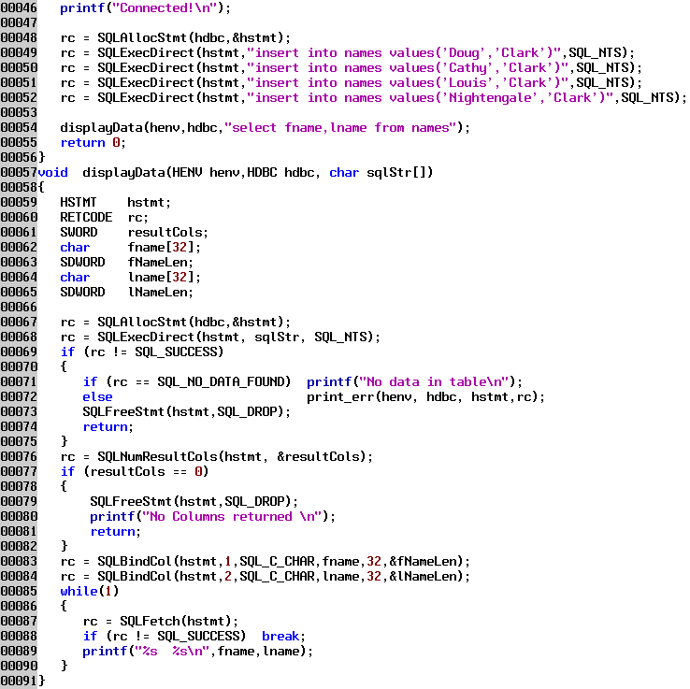This screenshot has width=690, height=689.
Task: Click line number 00066
Action: pyautogui.click(x=19, y=307)
